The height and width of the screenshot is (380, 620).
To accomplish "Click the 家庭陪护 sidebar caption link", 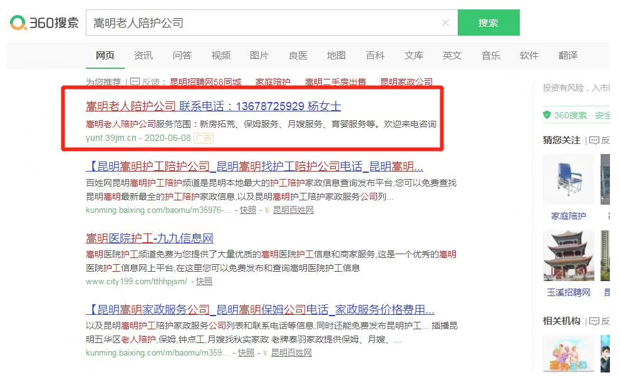I will click(x=569, y=216).
